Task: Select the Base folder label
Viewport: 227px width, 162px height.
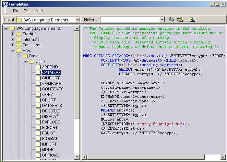Action: (x=34, y=56)
